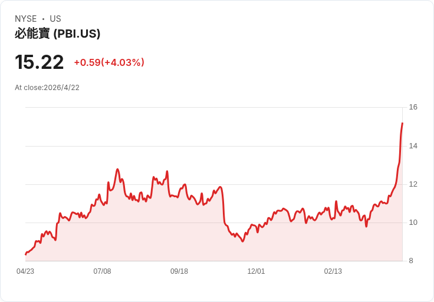
Task: Click the price line's starting point near 04/23
Action: [25, 254]
